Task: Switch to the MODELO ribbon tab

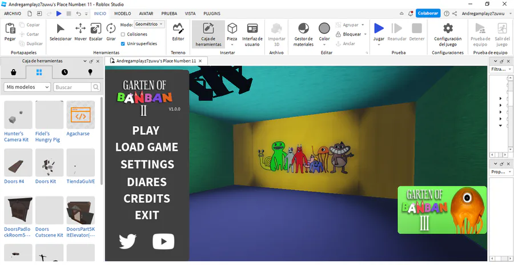Action: pyautogui.click(x=123, y=14)
